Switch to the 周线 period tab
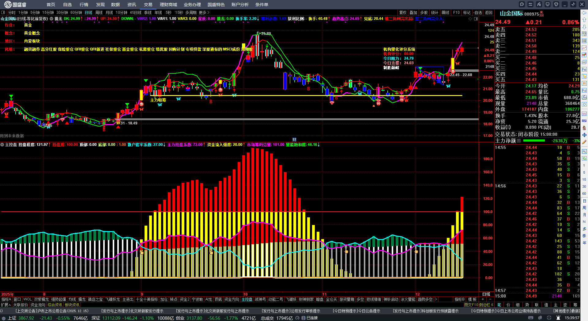 pyautogui.click(x=99, y=13)
